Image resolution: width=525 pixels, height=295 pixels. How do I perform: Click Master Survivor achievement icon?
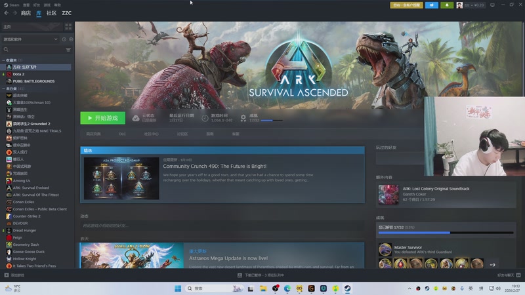pyautogui.click(x=385, y=250)
